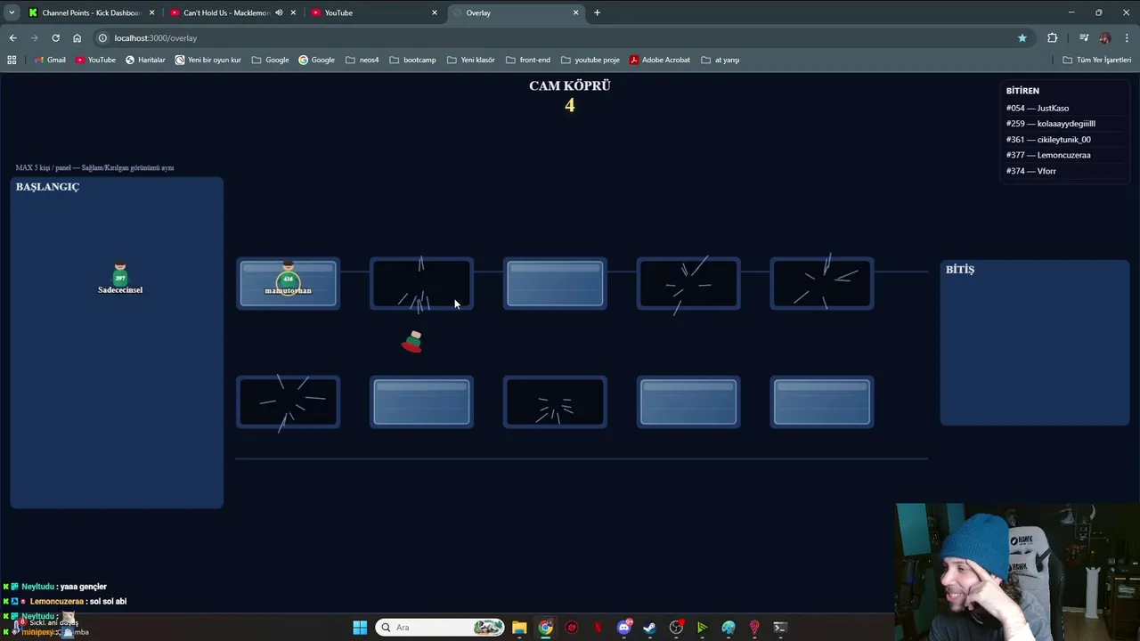
Task: Open the media control icon
Action: pyautogui.click(x=1084, y=38)
